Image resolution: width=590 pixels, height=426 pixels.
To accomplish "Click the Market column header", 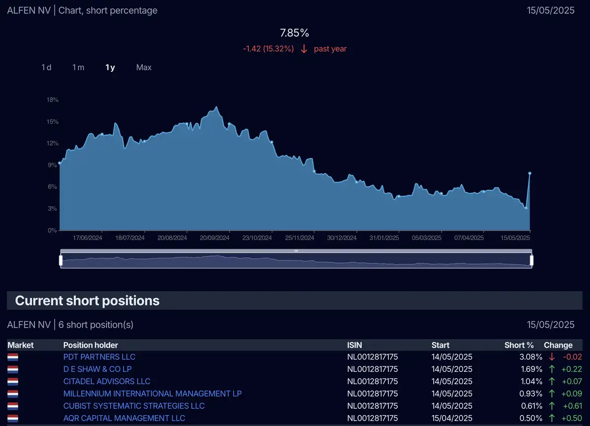I will point(21,345).
